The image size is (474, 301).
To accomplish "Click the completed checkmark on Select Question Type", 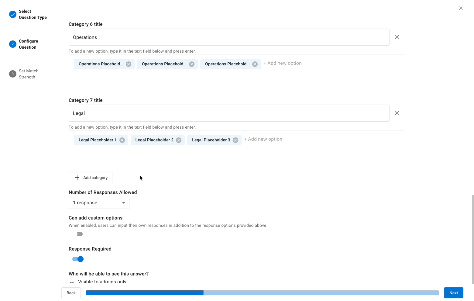I will pos(12,14).
